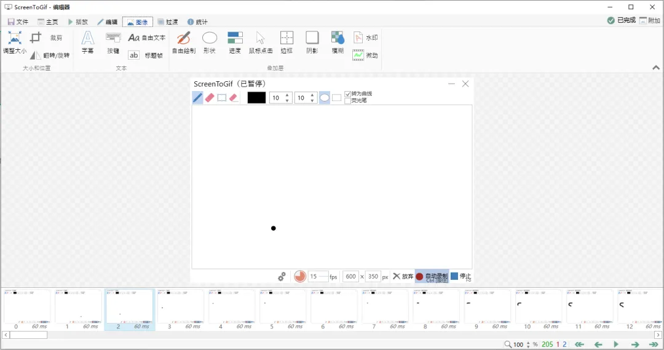Open the 调整大小 (resize) tool
Image resolution: width=664 pixels, height=350 pixels.
coord(14,42)
